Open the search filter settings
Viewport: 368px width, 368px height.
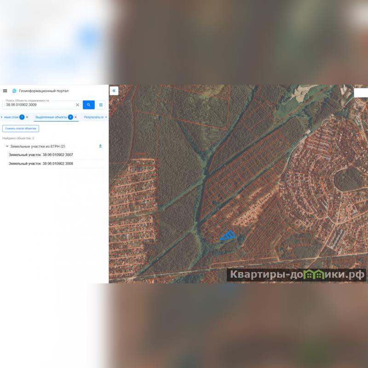[101, 105]
